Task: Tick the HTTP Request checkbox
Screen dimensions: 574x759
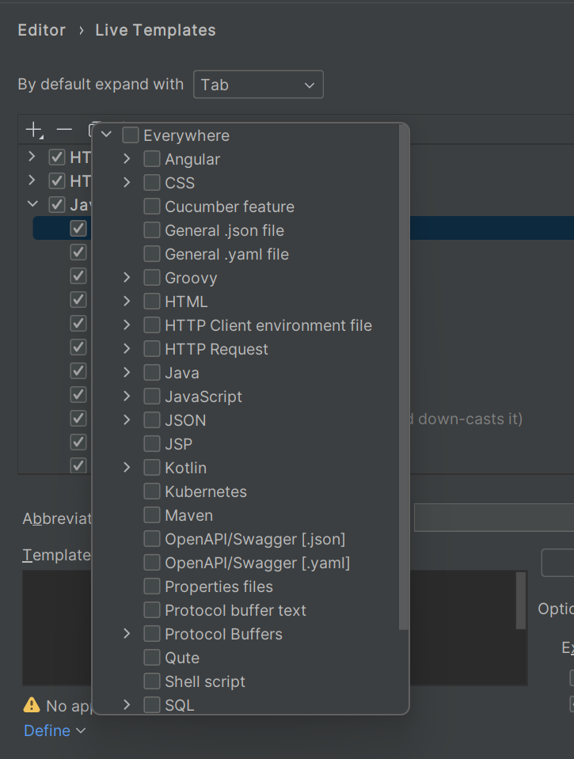Action: coord(152,348)
